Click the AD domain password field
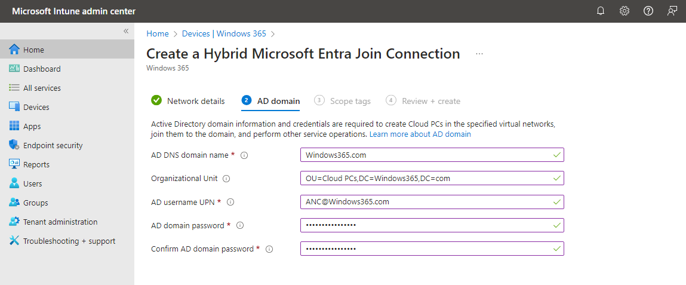Viewport: 686px width, 285px height. [x=432, y=225]
